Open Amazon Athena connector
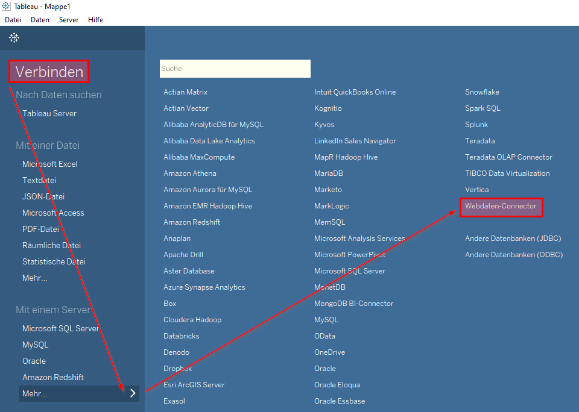The image size is (579, 412). (190, 173)
